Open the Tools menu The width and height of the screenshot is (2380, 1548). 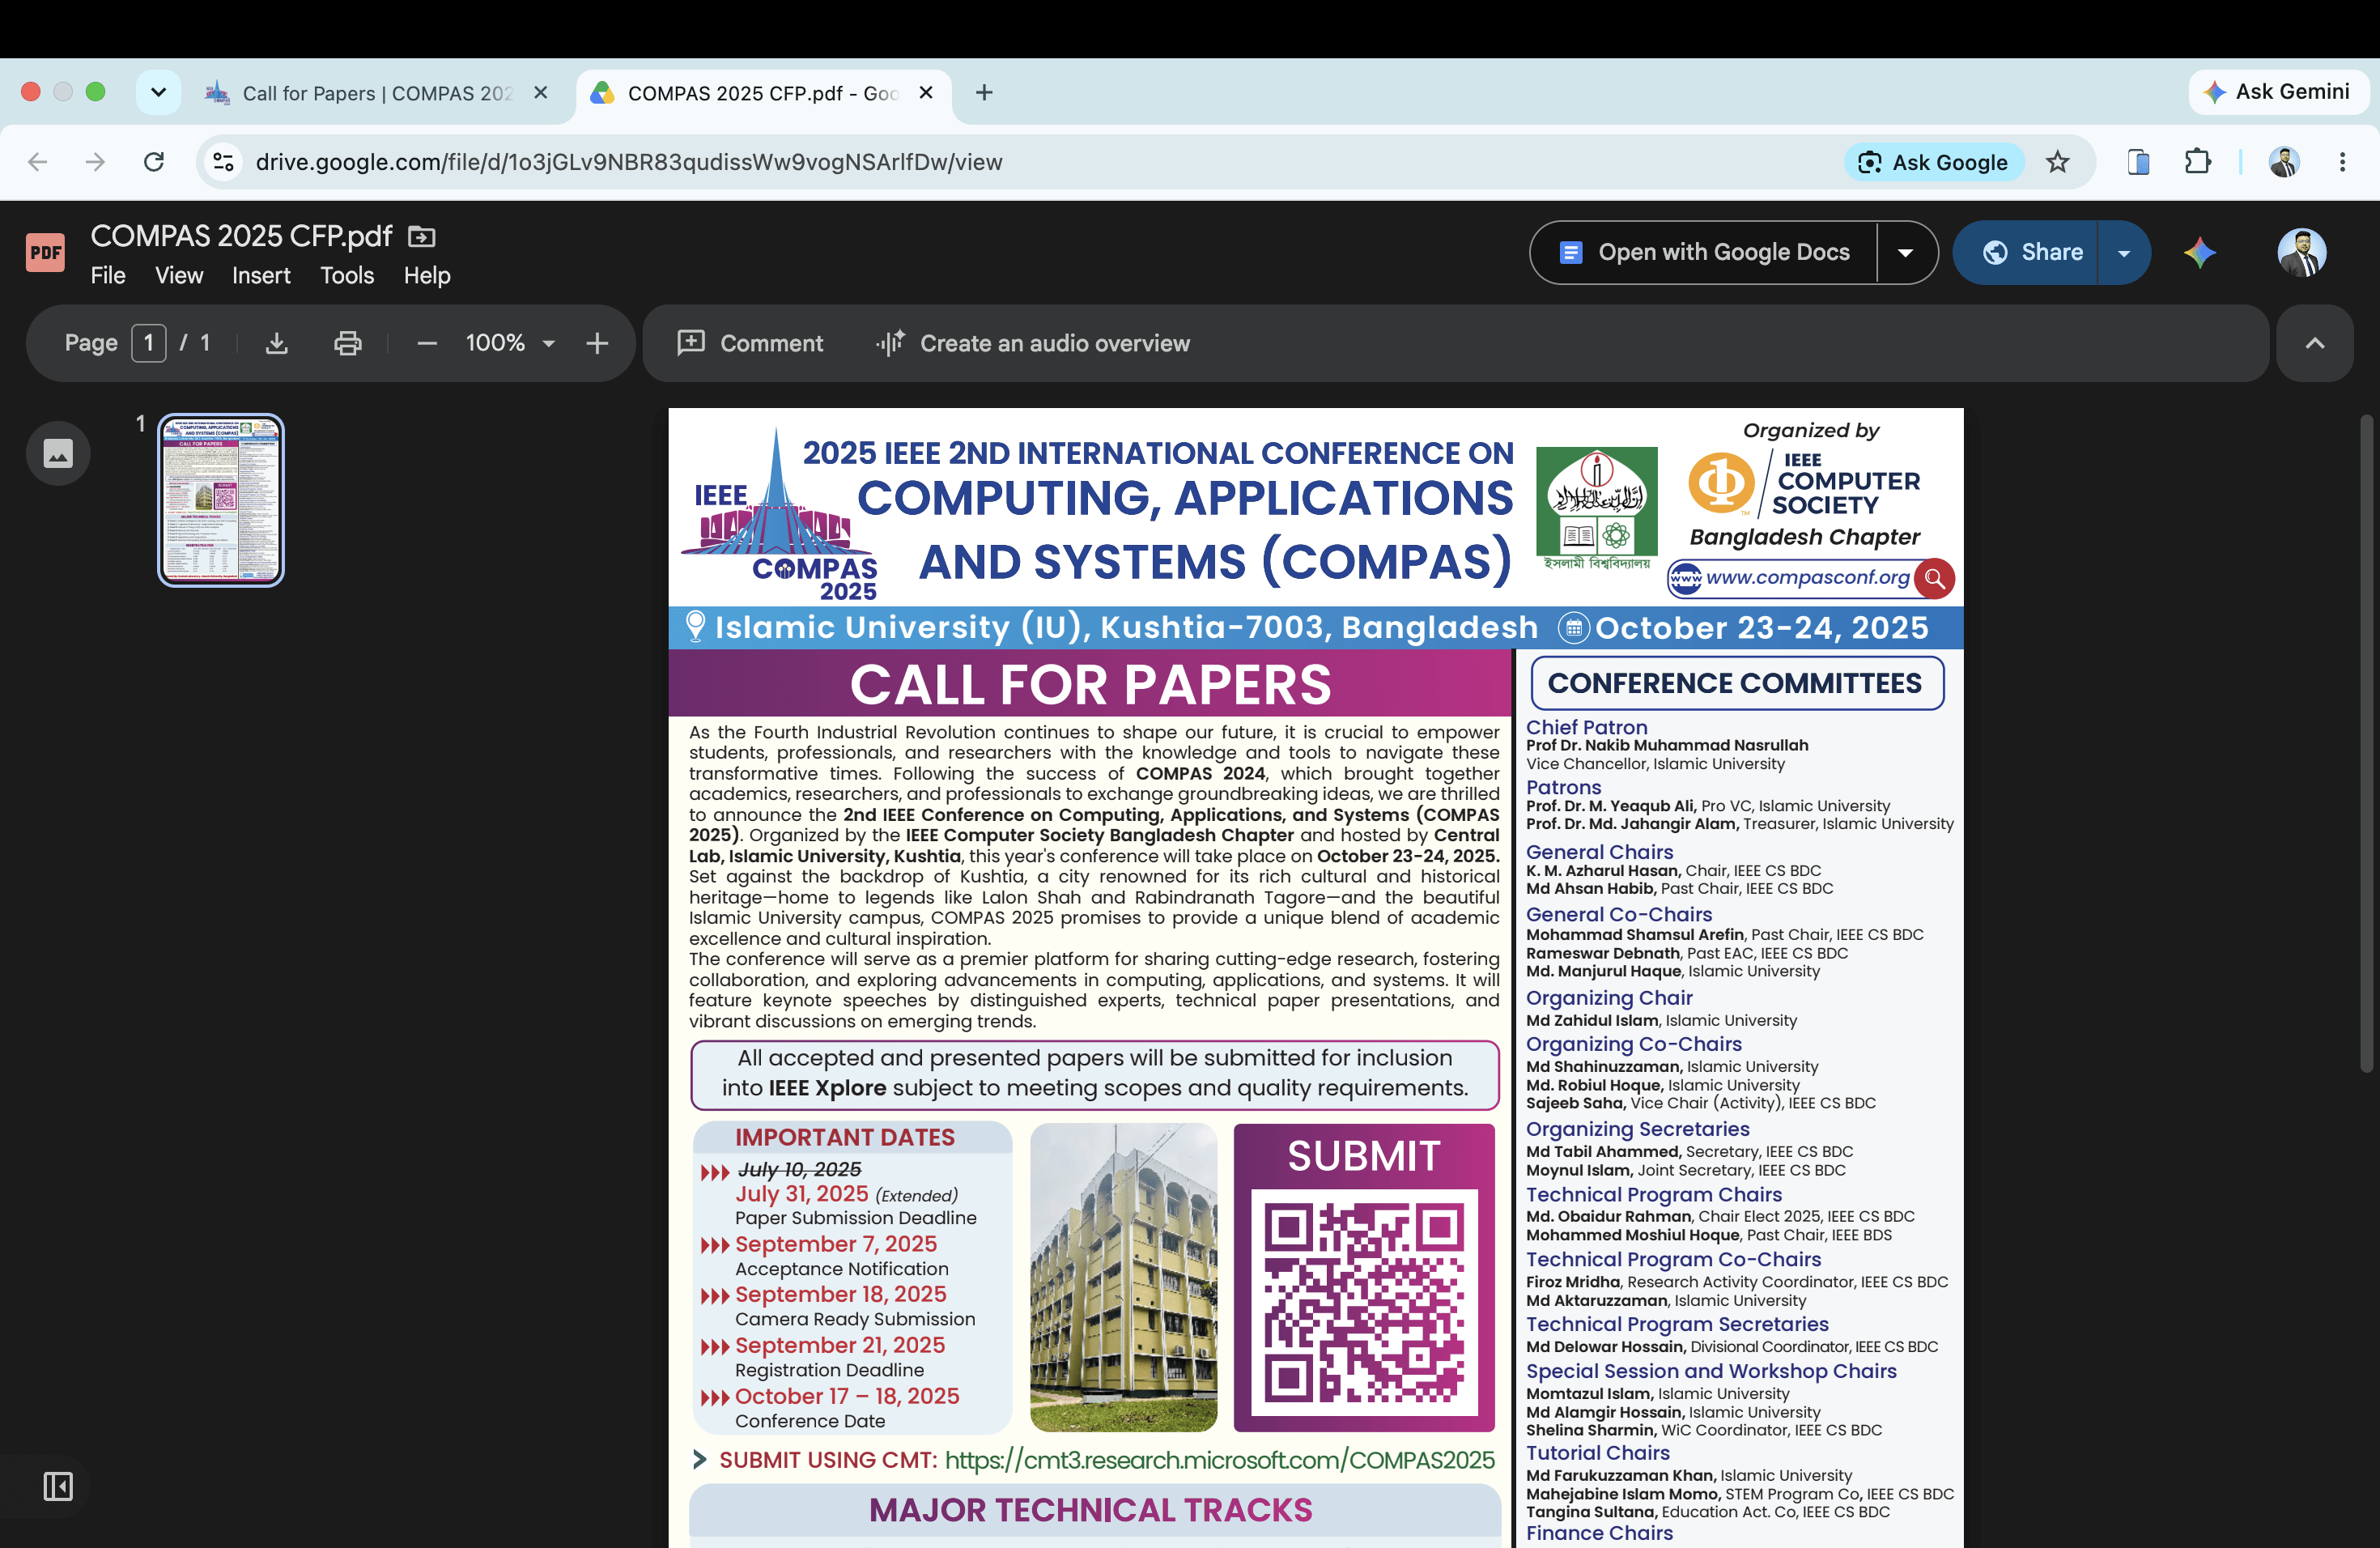click(x=347, y=275)
